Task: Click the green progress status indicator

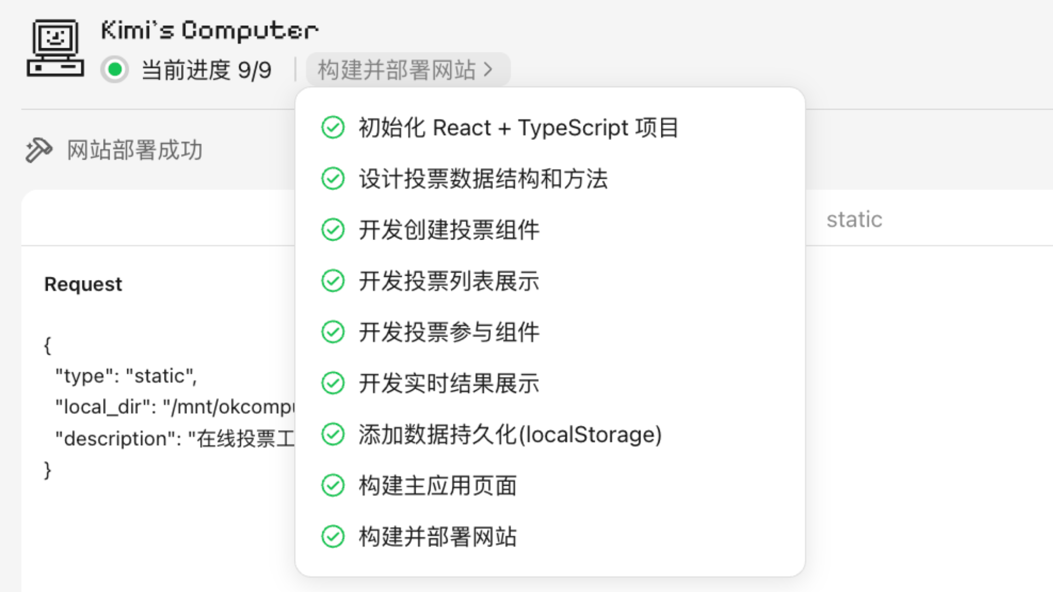Action: pos(115,70)
